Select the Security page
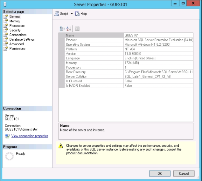202x181 pixels. [x=15, y=30]
